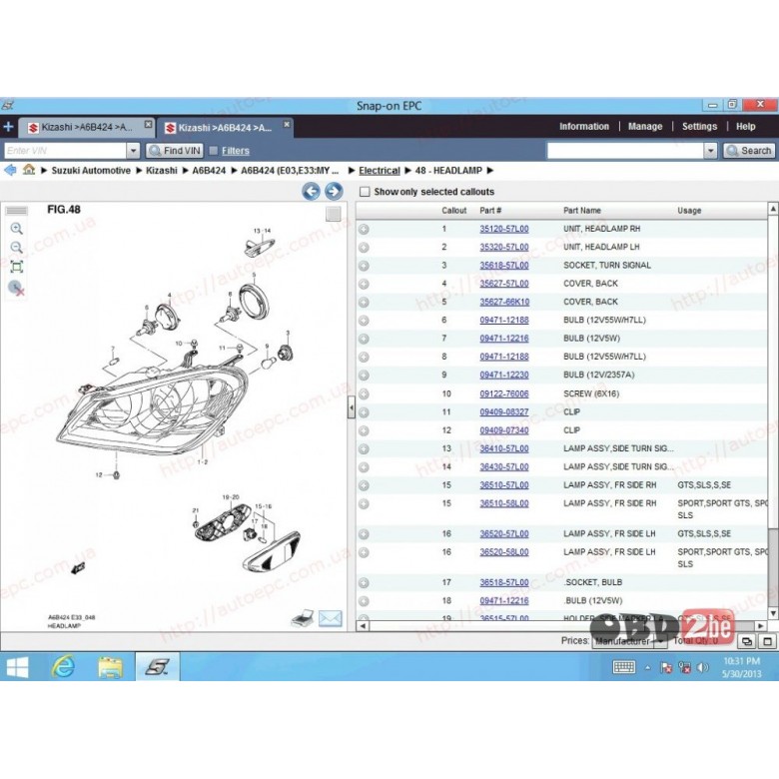Viewport: 779px width, 779px height.
Task: Open the Help menu
Action: pos(745,126)
